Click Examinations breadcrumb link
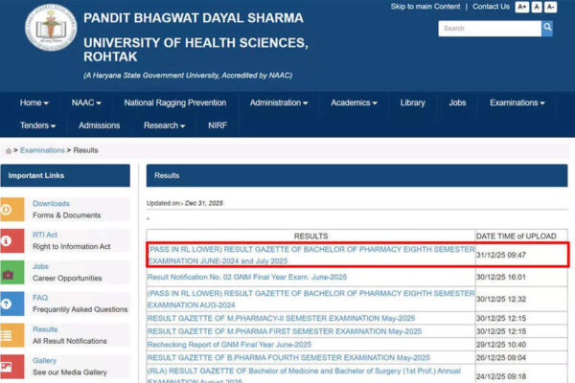The width and height of the screenshot is (575, 383). (42, 150)
